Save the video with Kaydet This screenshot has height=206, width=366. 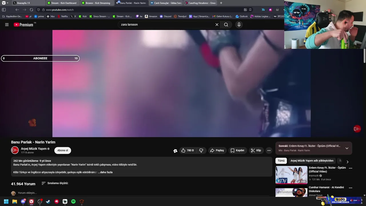click(237, 150)
